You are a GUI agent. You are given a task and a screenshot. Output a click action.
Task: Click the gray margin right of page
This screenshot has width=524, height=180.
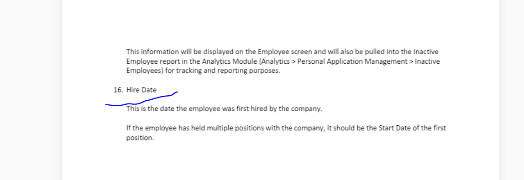511,90
